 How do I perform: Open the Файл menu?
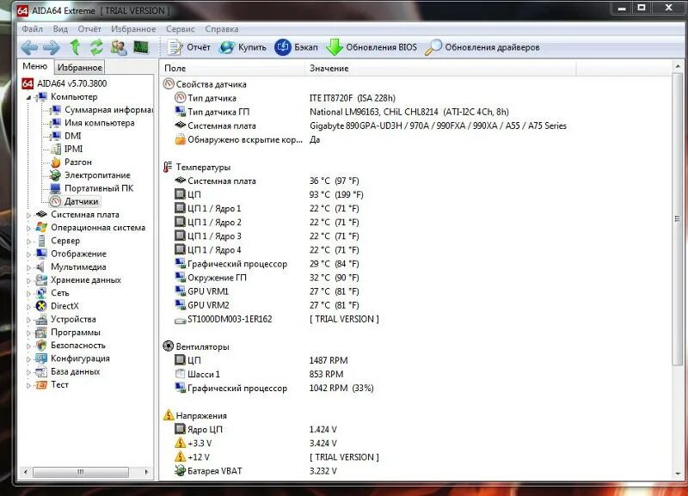[x=32, y=29]
